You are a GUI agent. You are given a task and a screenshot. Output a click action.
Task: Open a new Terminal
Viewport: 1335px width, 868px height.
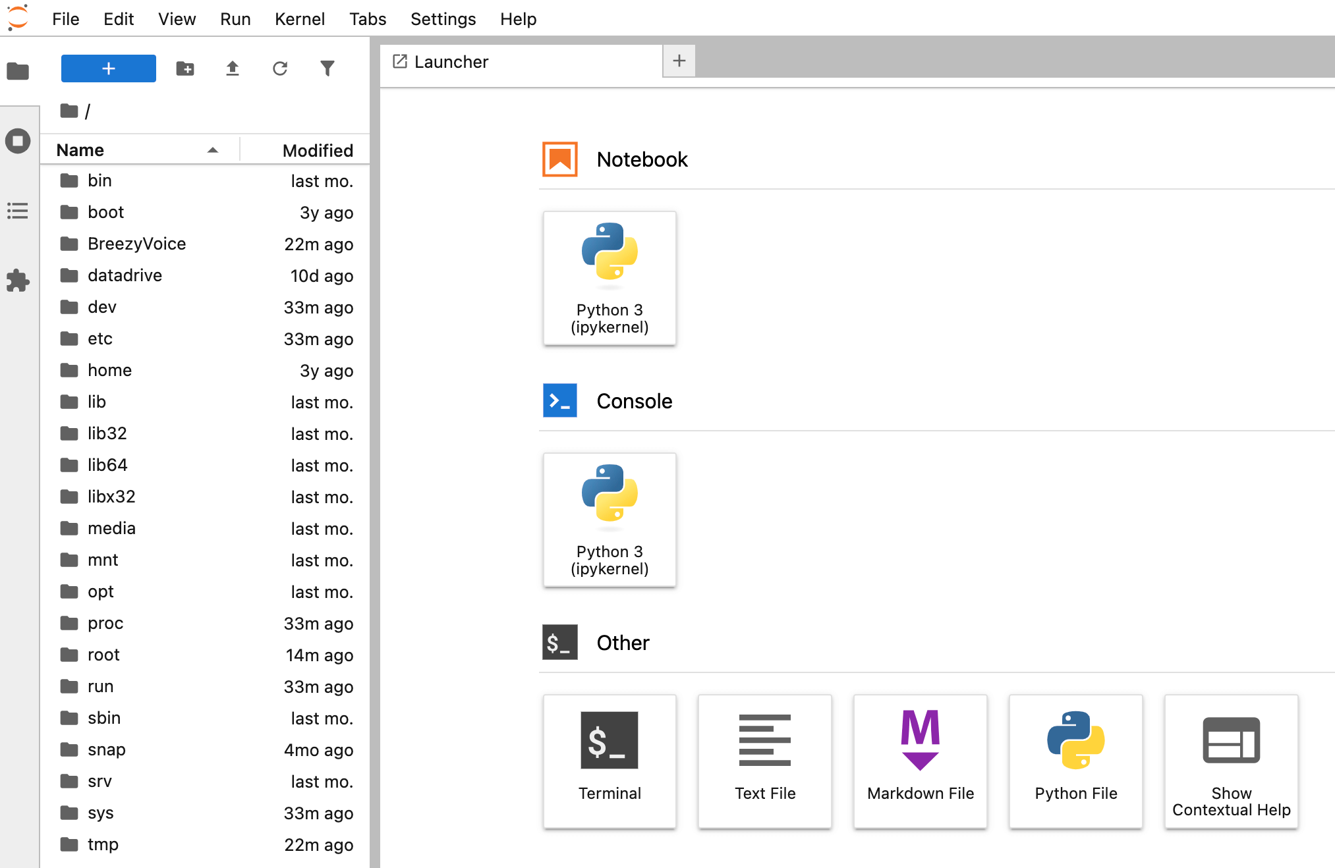[x=610, y=761]
